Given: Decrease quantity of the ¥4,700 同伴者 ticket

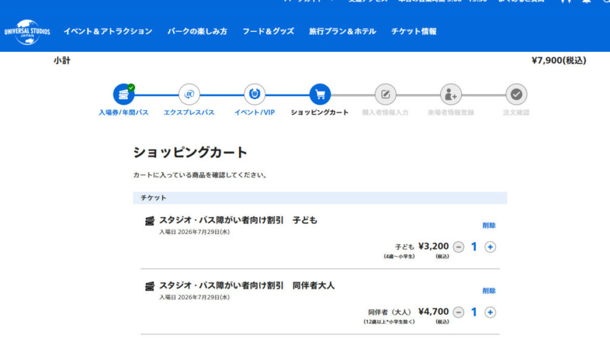Looking at the screenshot, I should click(458, 312).
